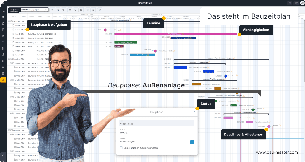This screenshot has width=305, height=162.
Task: Collapse the Planungsphase tree group
Action: [9, 21]
